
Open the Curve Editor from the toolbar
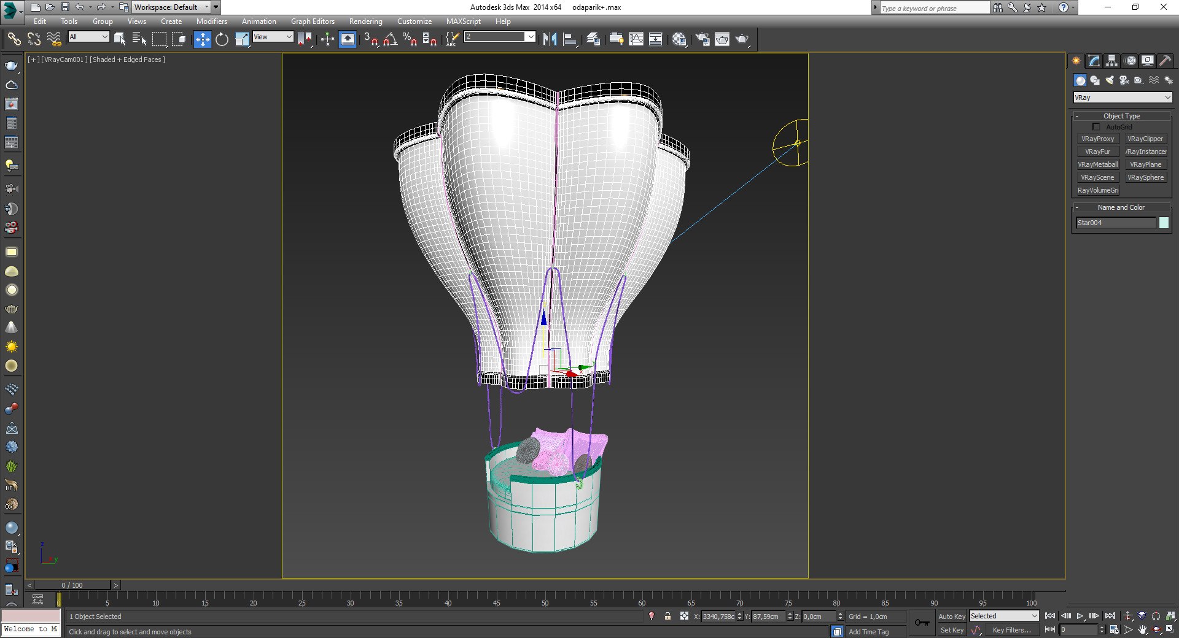tap(636, 39)
